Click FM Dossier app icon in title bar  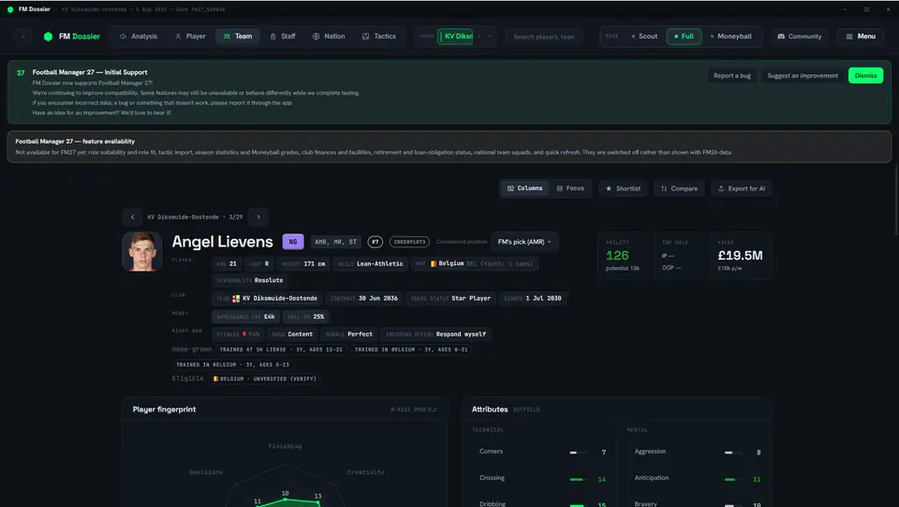click(x=10, y=9)
